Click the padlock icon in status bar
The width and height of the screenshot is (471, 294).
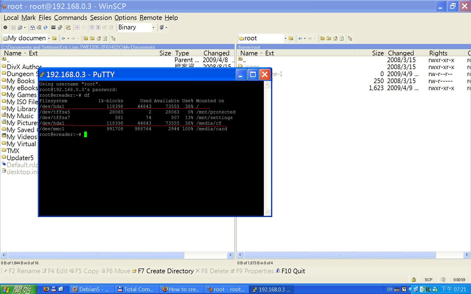tap(414, 279)
